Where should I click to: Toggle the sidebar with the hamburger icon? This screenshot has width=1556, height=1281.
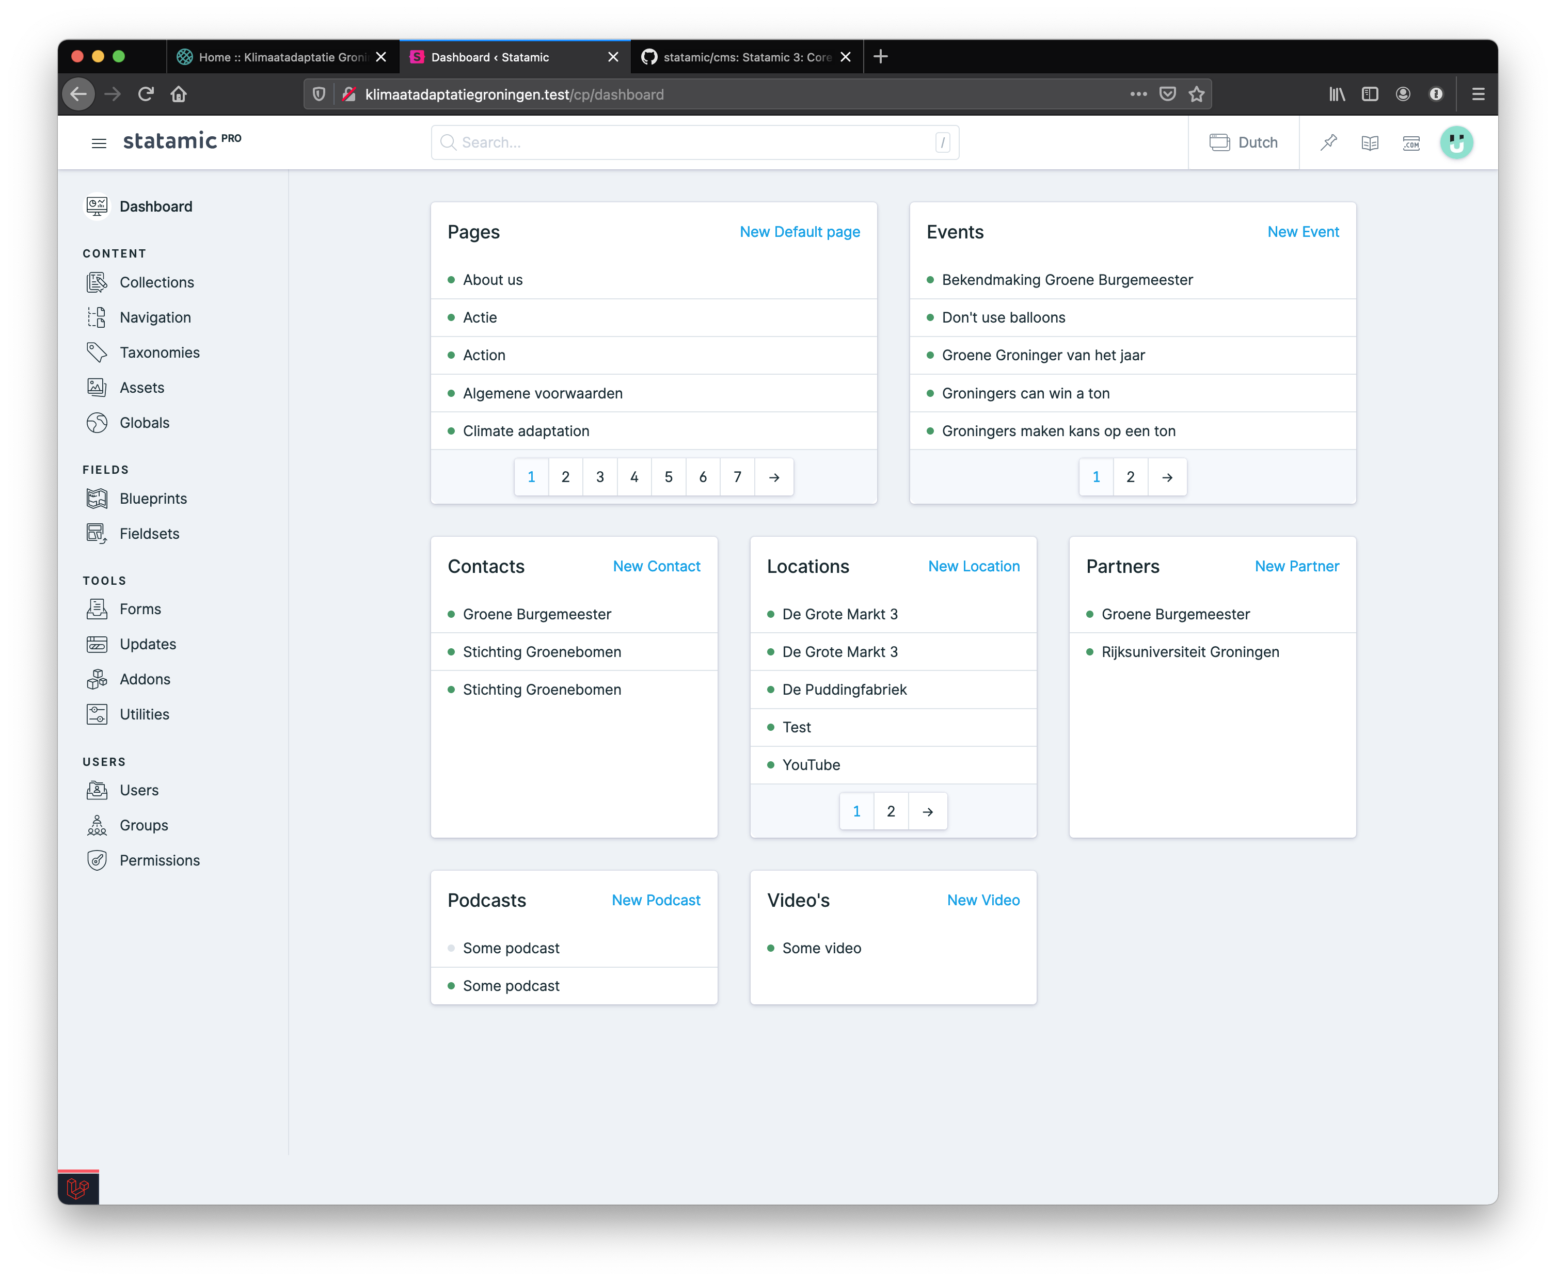(x=99, y=142)
